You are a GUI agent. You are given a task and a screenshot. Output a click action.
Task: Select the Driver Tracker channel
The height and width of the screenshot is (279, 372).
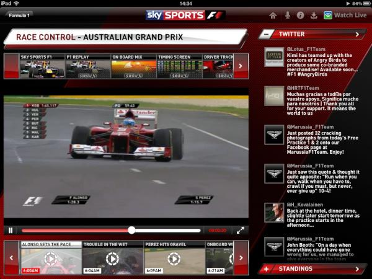[x=218, y=66]
